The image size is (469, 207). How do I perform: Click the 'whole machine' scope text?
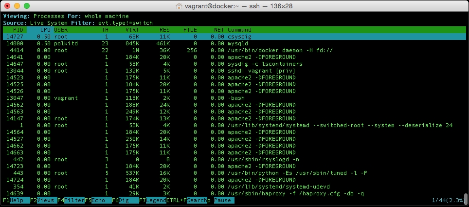107,16
